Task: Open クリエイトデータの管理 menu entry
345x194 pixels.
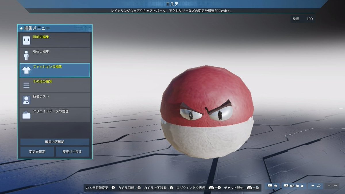Action: coord(55,115)
